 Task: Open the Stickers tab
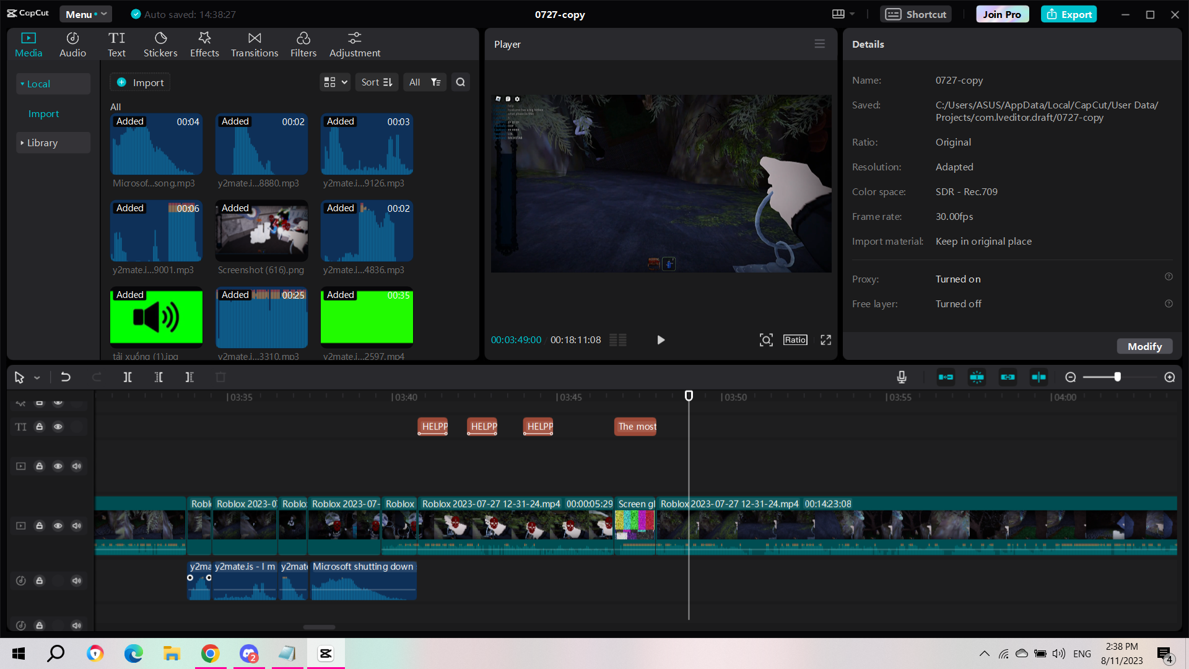pos(160,45)
